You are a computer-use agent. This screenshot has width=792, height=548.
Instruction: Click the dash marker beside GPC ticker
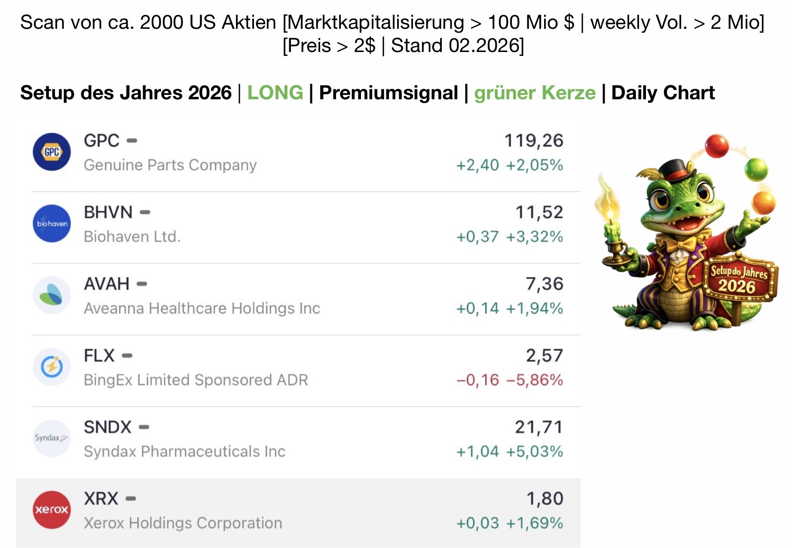click(132, 141)
